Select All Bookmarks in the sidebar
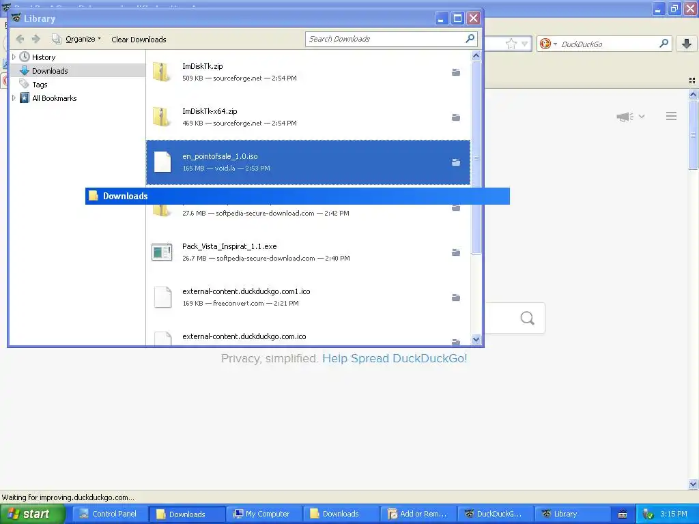The image size is (699, 524). [x=55, y=98]
